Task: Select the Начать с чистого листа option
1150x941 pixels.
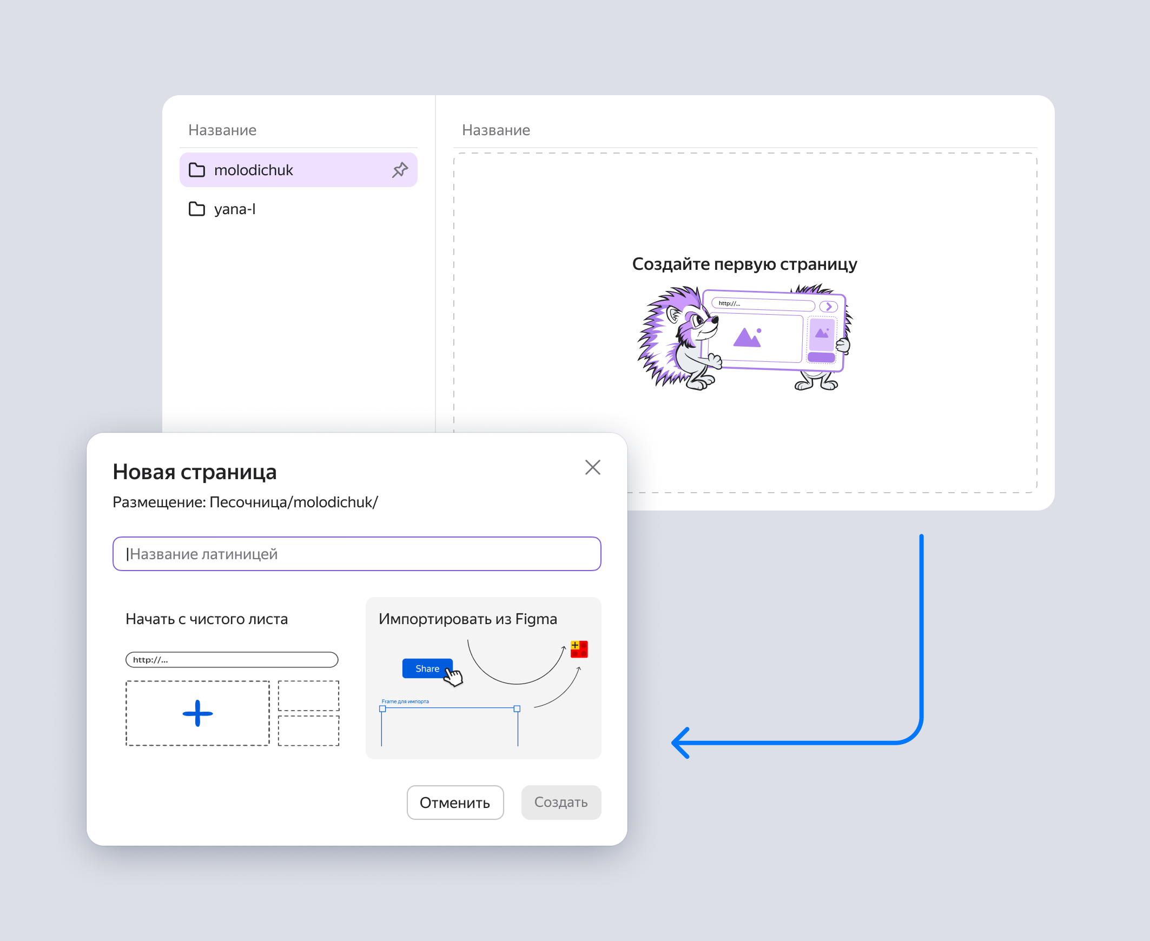Action: pos(232,678)
